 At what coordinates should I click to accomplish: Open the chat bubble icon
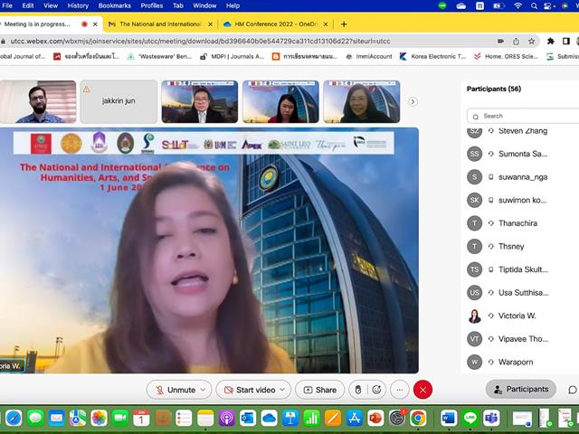coord(573,390)
